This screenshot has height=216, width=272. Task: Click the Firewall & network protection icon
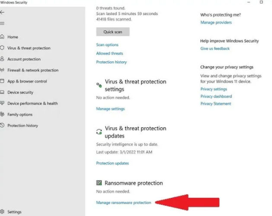pos(3,70)
